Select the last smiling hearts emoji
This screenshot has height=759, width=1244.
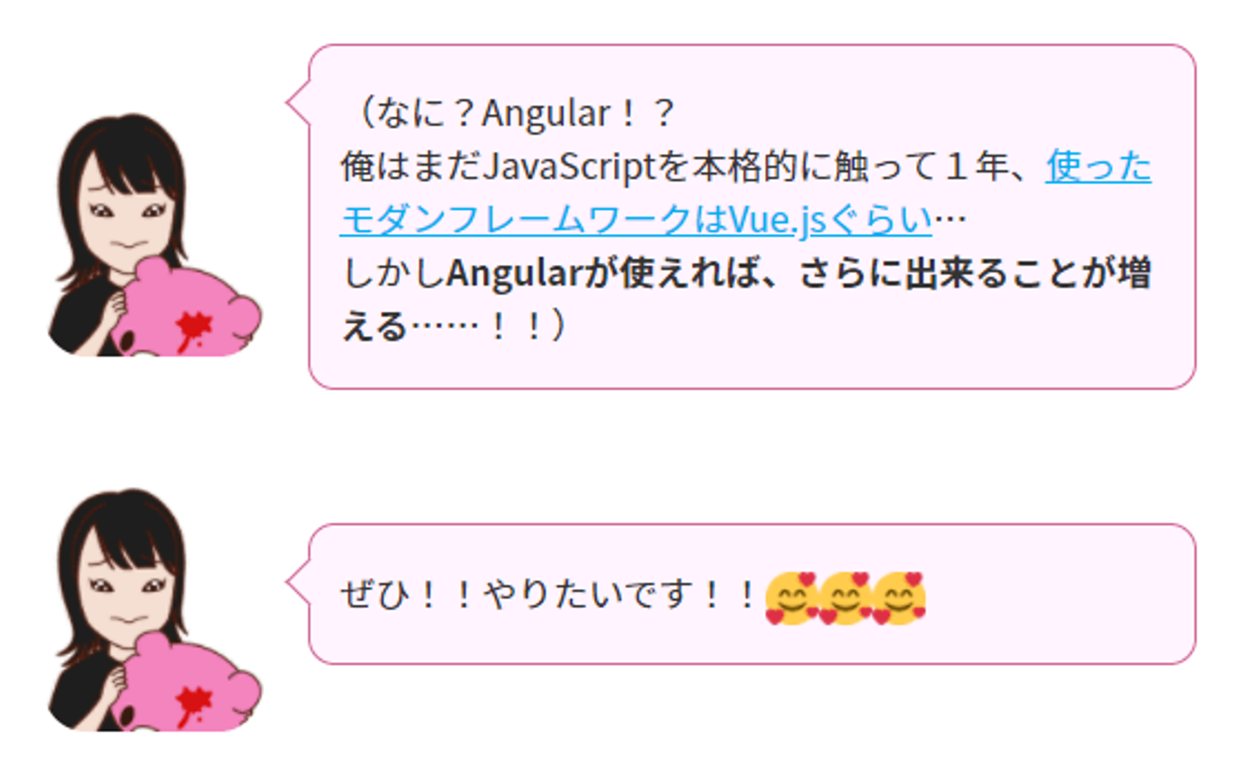[x=899, y=598]
